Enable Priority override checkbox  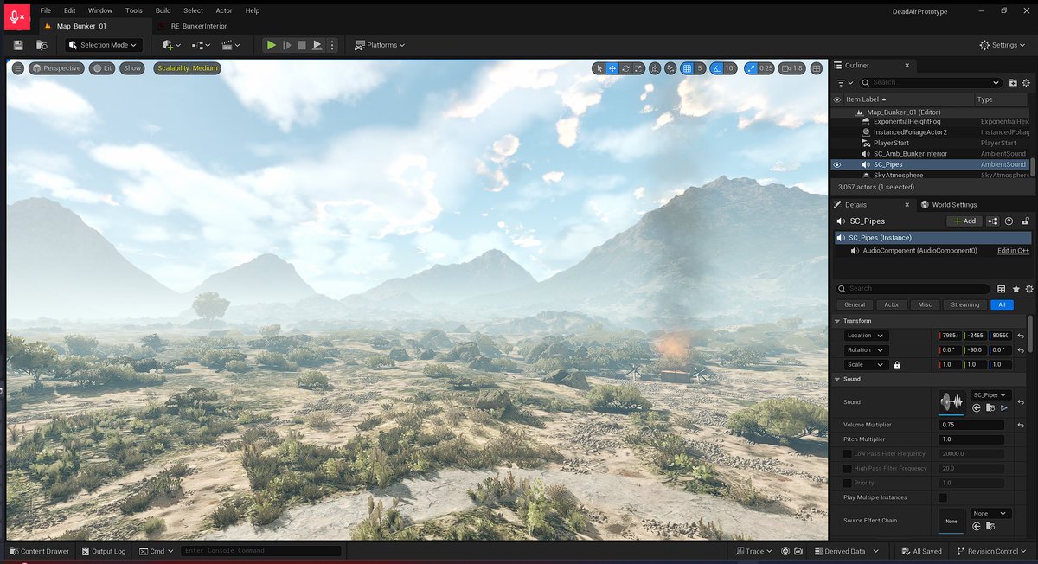click(x=848, y=483)
